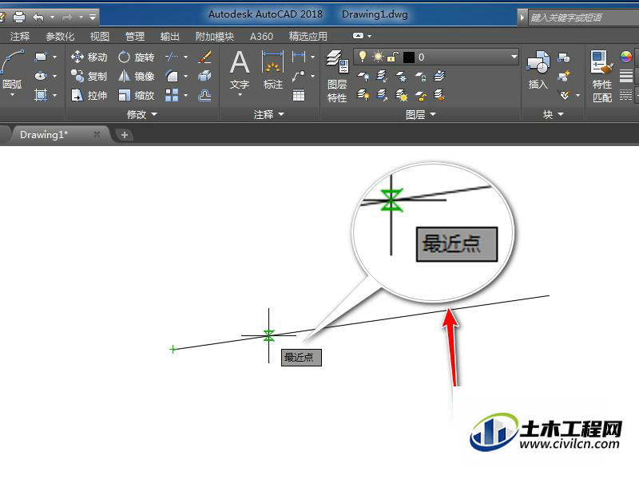Click the Table tool icon
Image resolution: width=639 pixels, height=479 pixels.
click(299, 95)
